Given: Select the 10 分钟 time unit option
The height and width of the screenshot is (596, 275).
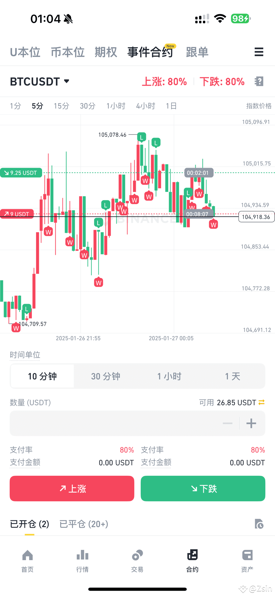Looking at the screenshot, I should click(x=42, y=376).
